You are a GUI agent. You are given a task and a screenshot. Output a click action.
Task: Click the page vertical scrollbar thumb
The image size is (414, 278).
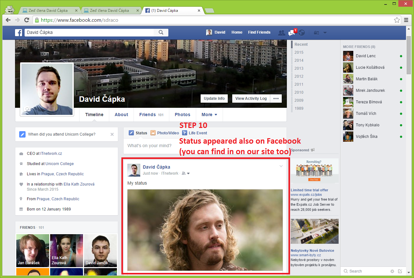point(409,55)
